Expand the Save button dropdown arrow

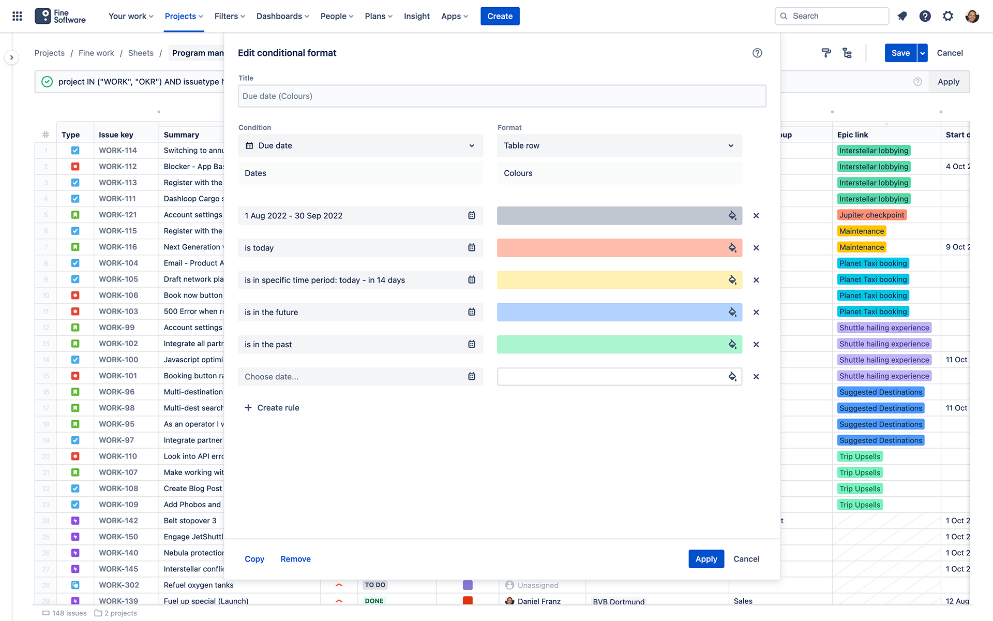click(922, 53)
